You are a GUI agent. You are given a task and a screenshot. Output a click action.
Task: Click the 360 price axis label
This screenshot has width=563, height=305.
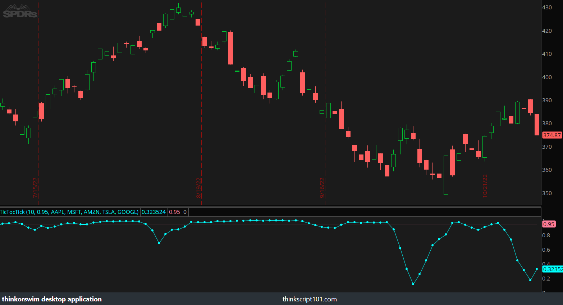click(547, 170)
